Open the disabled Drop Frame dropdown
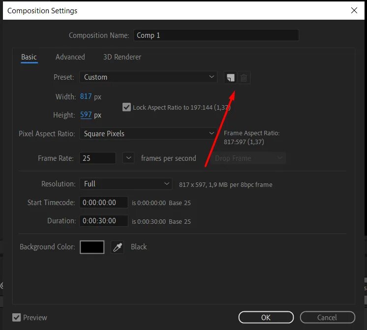The height and width of the screenshot is (330, 367). pyautogui.click(x=248, y=158)
